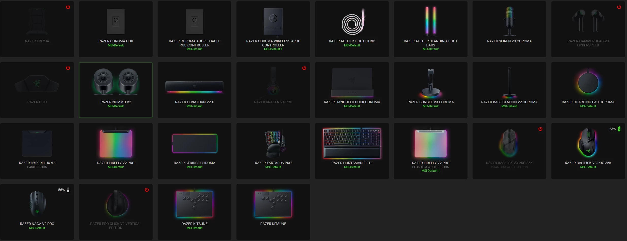Click the Razer Charging Pad Chroma image
627x241 pixels.
point(588,82)
